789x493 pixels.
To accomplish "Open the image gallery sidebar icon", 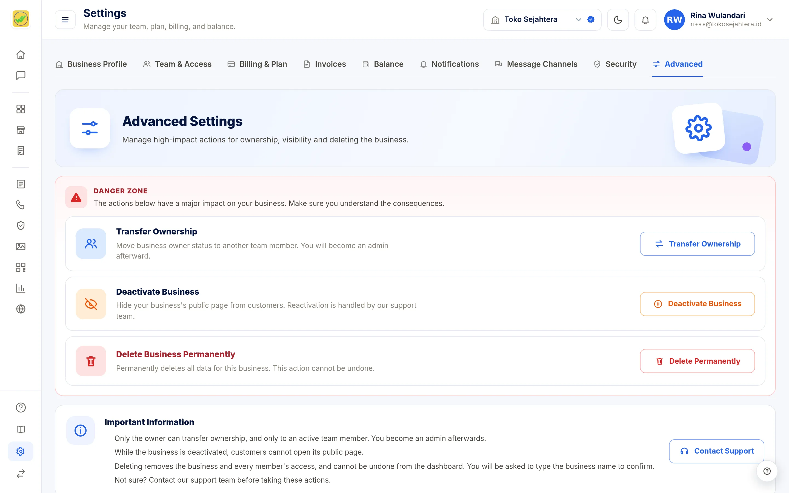I will [21, 246].
